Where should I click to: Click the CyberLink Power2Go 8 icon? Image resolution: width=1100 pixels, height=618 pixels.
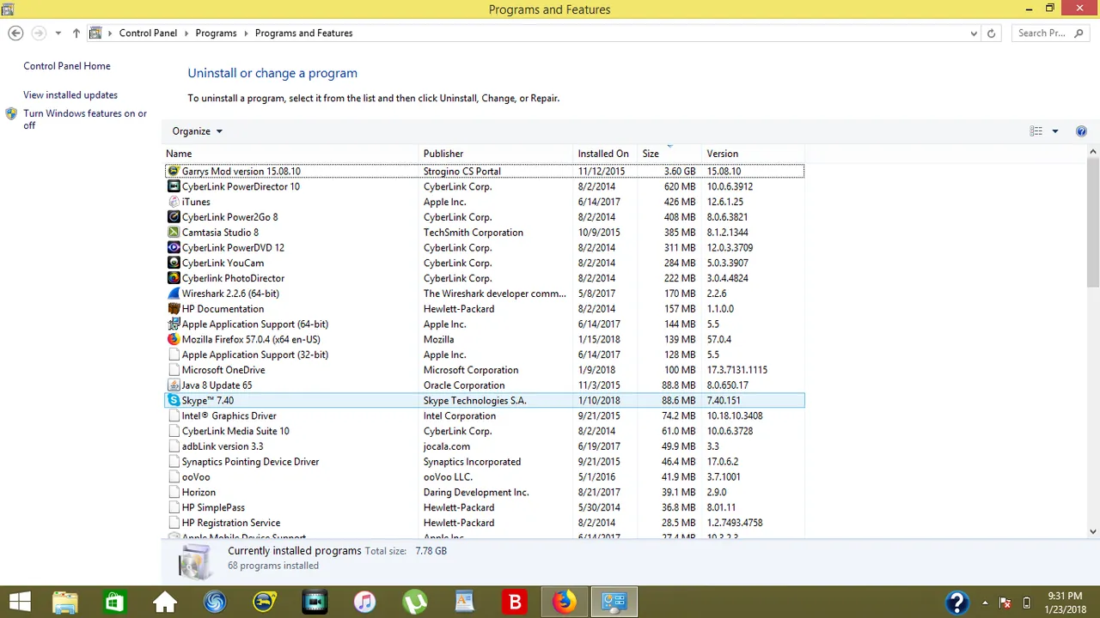tap(174, 217)
